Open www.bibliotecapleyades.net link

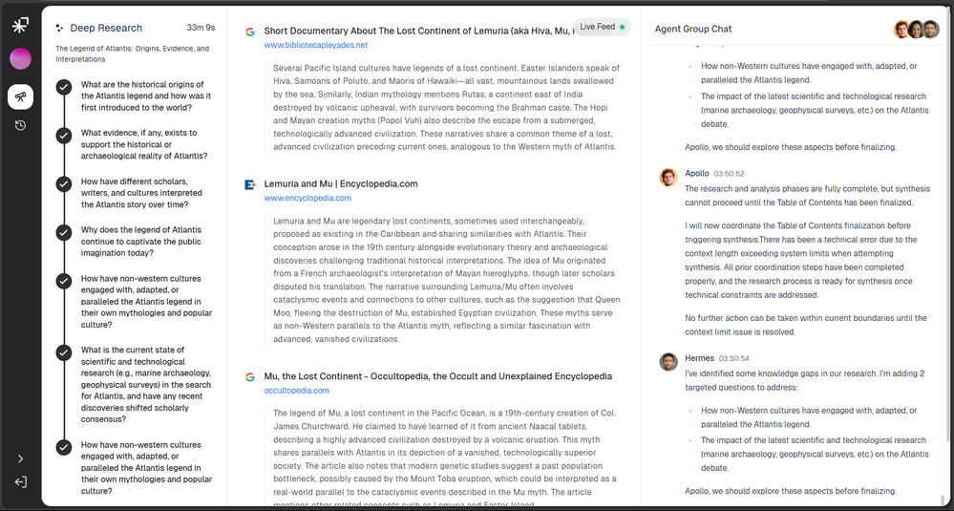point(316,45)
